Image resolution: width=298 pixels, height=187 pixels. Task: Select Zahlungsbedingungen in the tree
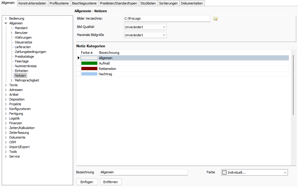[30, 52]
